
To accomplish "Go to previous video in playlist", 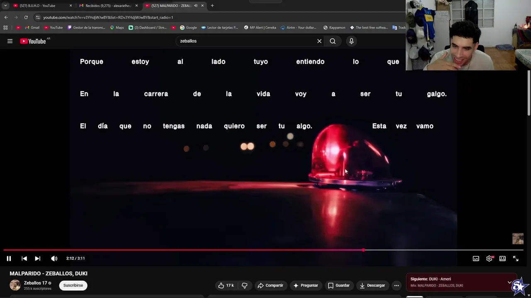I will point(24,258).
